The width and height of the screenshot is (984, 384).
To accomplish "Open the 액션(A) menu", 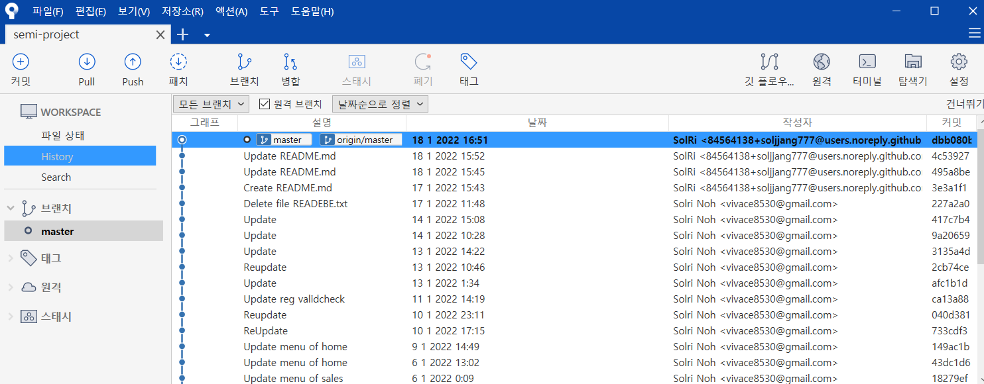I will coord(231,11).
